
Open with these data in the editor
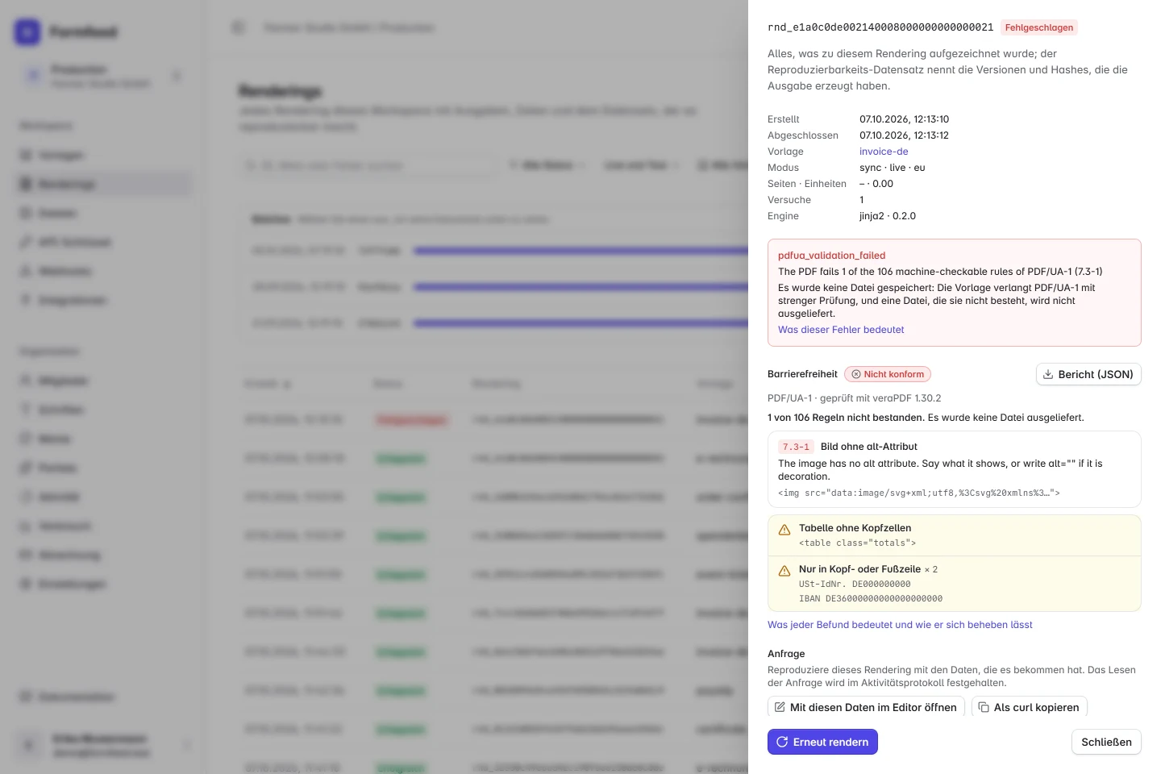point(866,707)
